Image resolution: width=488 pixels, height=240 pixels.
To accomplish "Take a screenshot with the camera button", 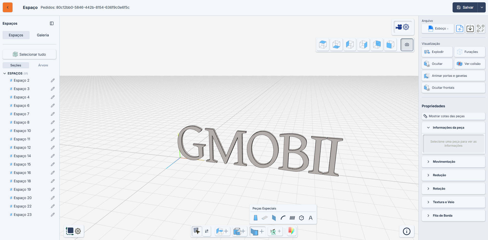I will click(407, 45).
